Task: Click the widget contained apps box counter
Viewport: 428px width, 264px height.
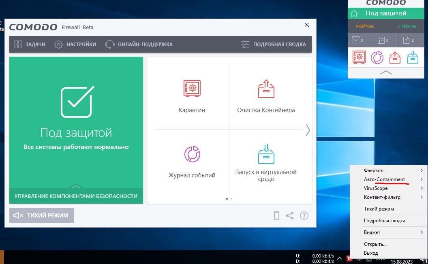Action: (357, 40)
